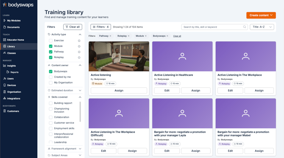This screenshot has width=284, height=158.
Task: Click the Framework alignment icon
Action: pos(49,149)
